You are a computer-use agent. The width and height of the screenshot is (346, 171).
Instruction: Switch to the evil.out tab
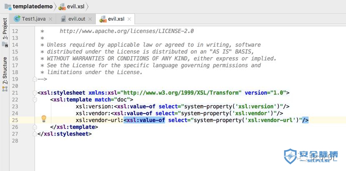(77, 19)
